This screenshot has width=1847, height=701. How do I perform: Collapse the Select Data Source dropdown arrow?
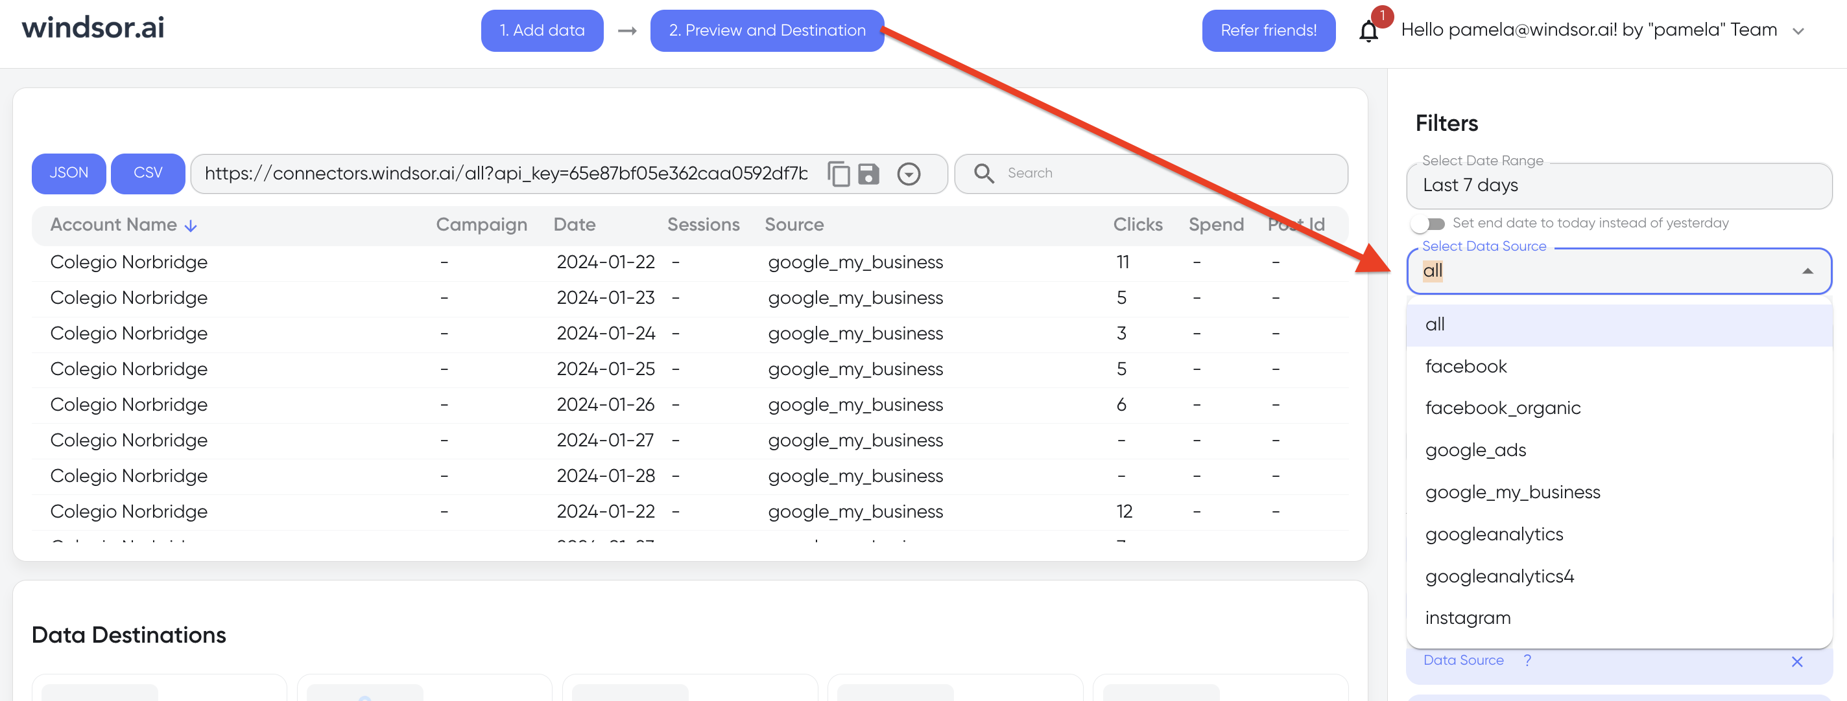[x=1807, y=271]
